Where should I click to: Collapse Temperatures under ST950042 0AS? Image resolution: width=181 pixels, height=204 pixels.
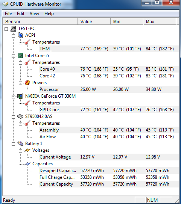(20, 124)
